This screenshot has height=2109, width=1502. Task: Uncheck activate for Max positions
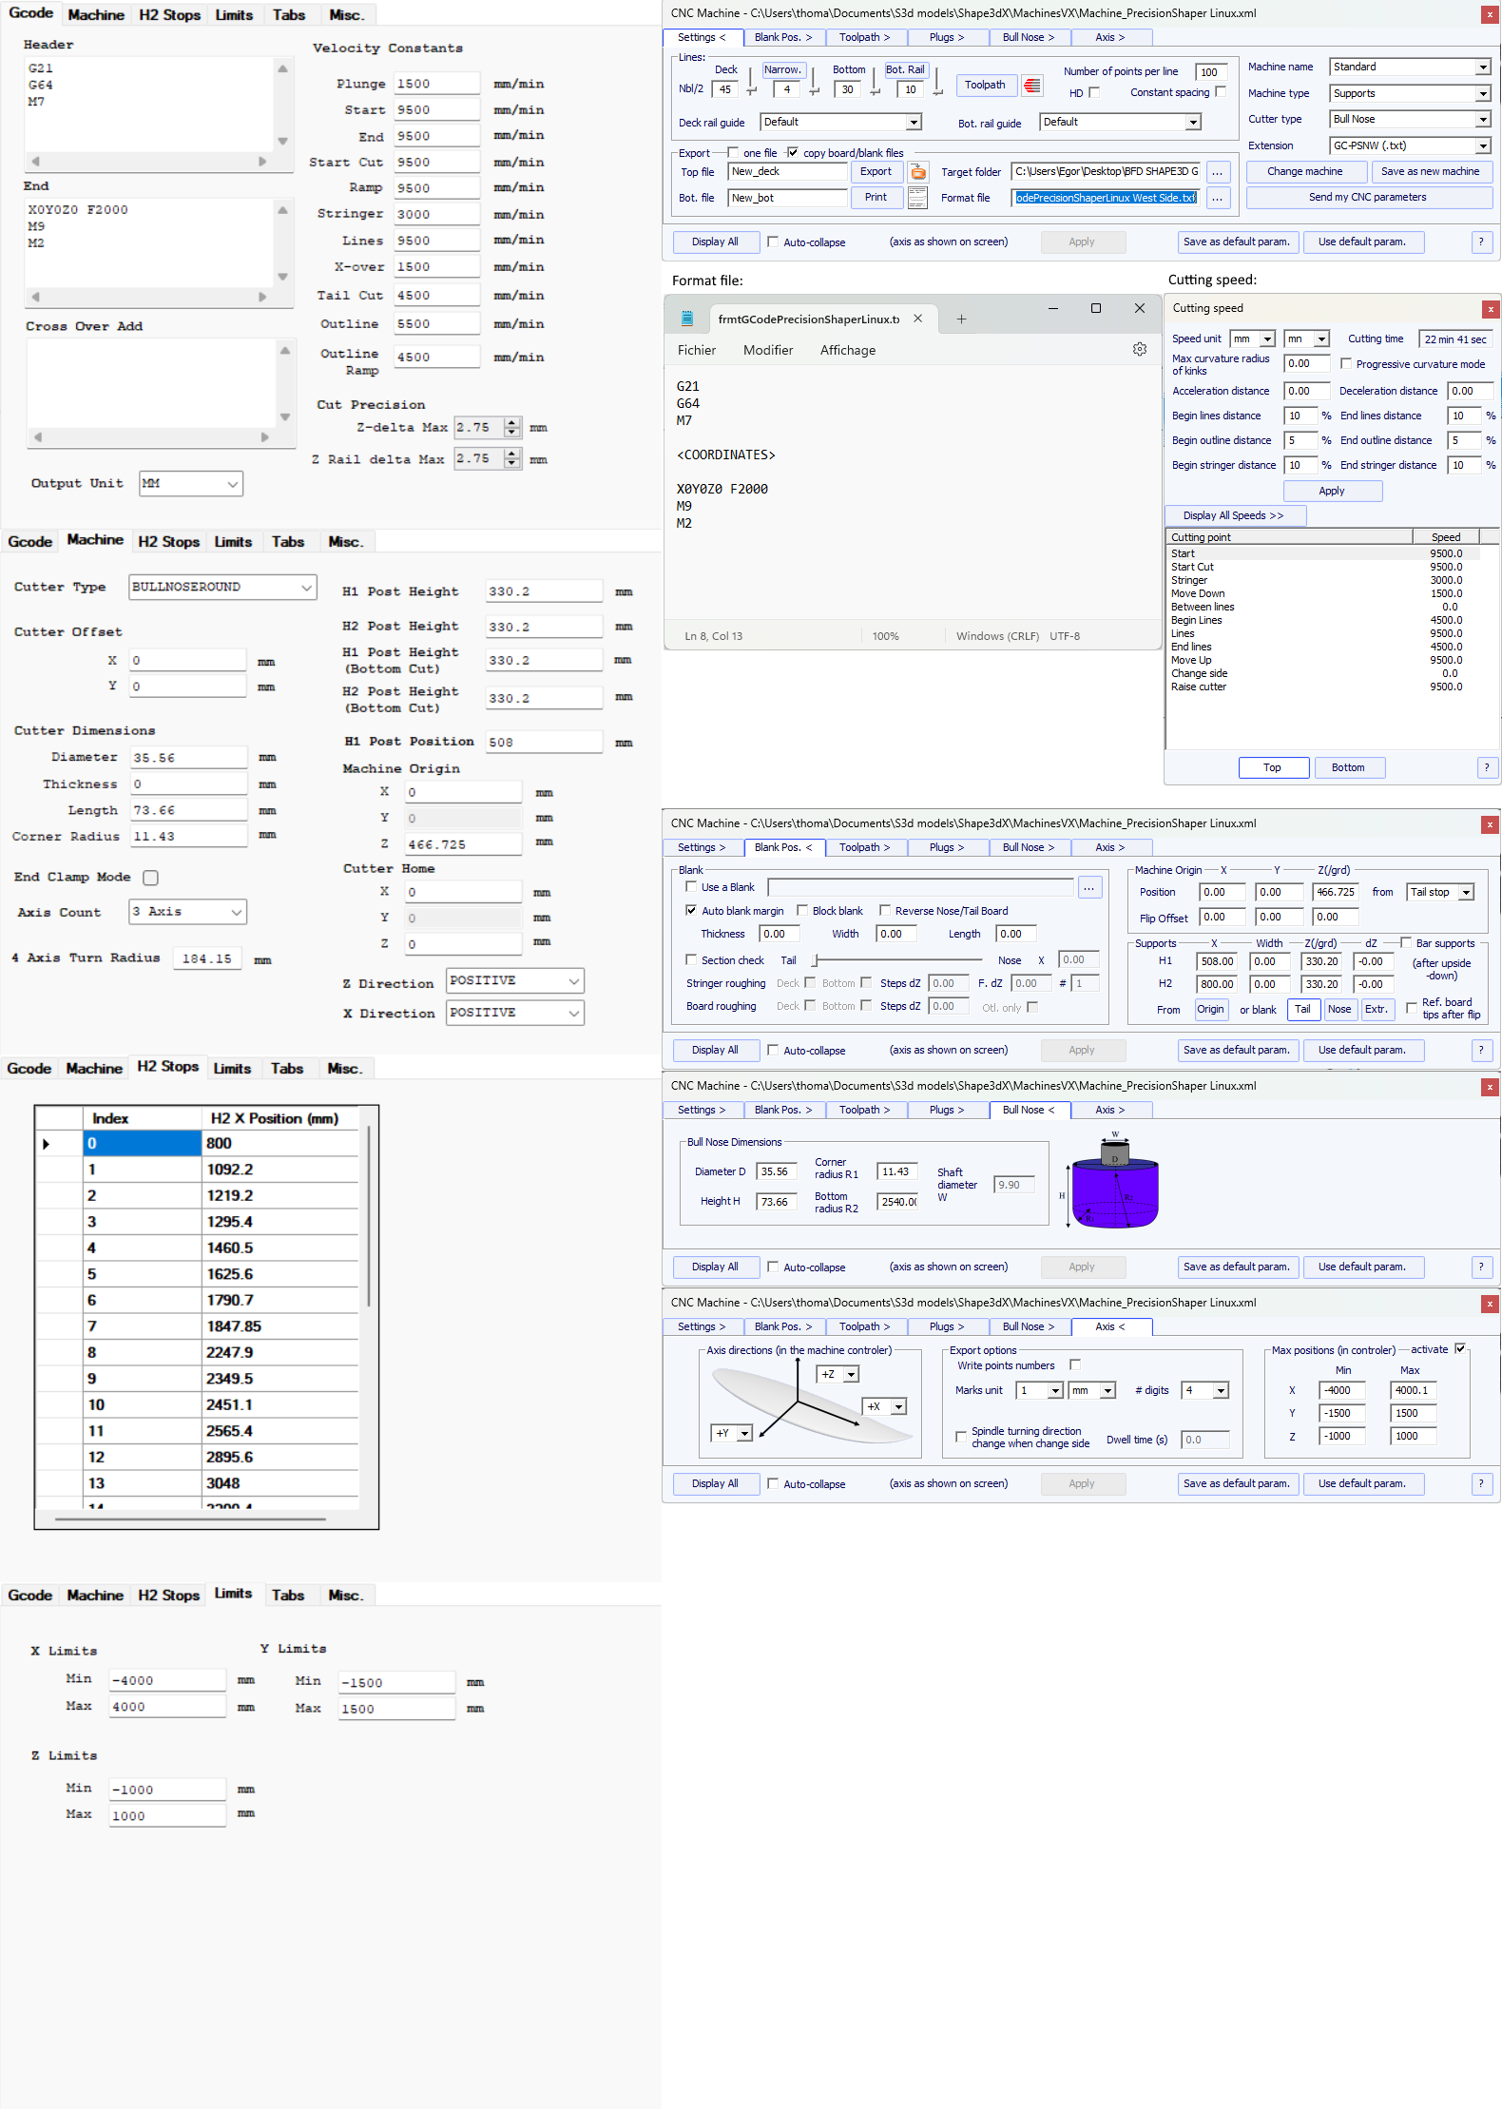point(1460,1349)
